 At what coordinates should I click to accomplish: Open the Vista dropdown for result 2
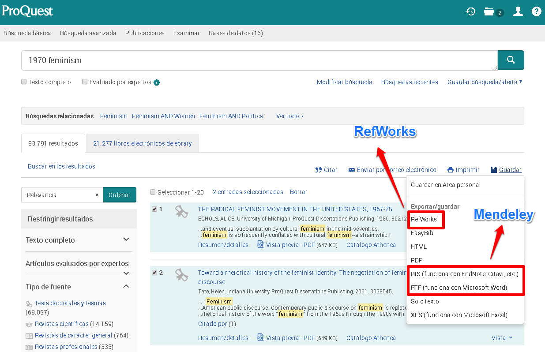502,338
